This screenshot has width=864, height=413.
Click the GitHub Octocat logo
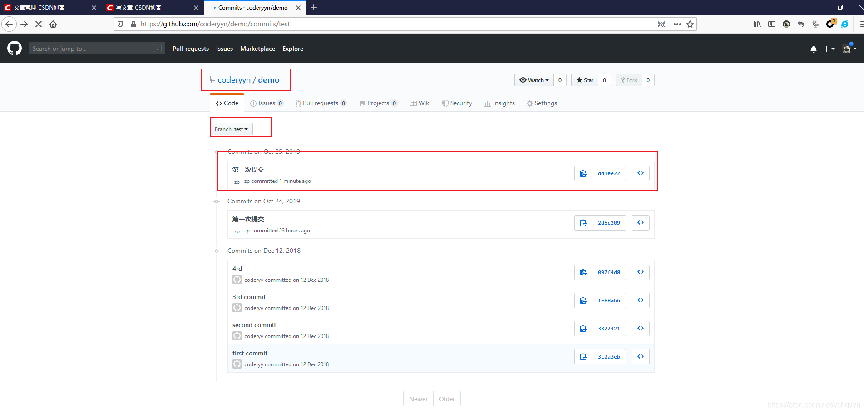pyautogui.click(x=15, y=48)
